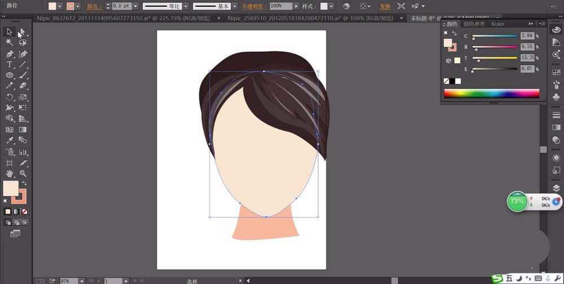
Task: Select the Zoom magnifier tool
Action: pyautogui.click(x=23, y=174)
